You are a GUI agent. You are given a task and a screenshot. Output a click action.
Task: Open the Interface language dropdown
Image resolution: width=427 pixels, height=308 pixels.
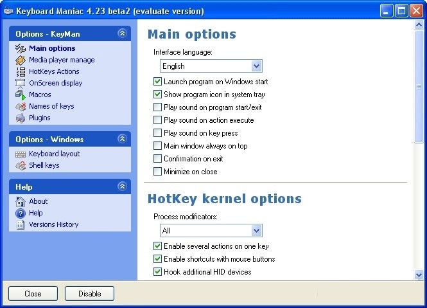click(x=211, y=66)
